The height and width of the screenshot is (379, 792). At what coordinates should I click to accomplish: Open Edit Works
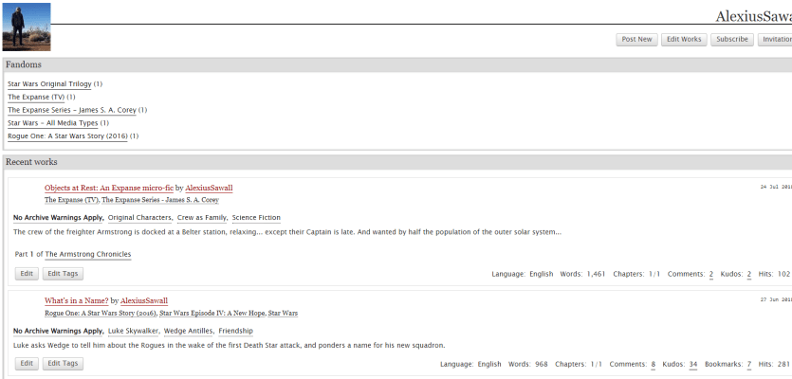point(684,40)
